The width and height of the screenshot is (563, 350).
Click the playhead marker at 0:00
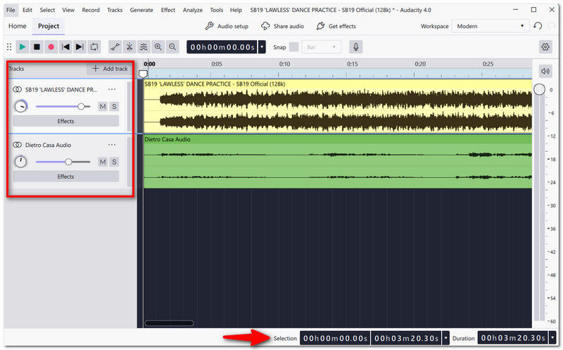point(144,74)
